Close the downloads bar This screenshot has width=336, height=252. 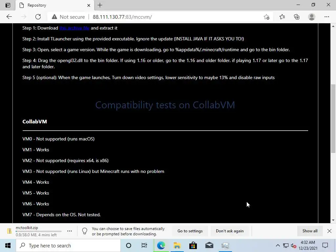[x=329, y=231]
